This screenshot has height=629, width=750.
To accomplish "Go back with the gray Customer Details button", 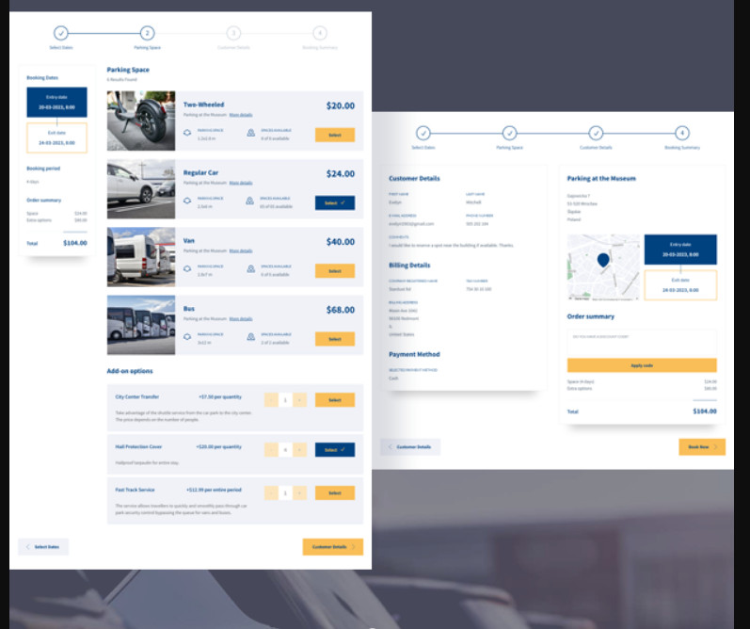I will pos(410,446).
